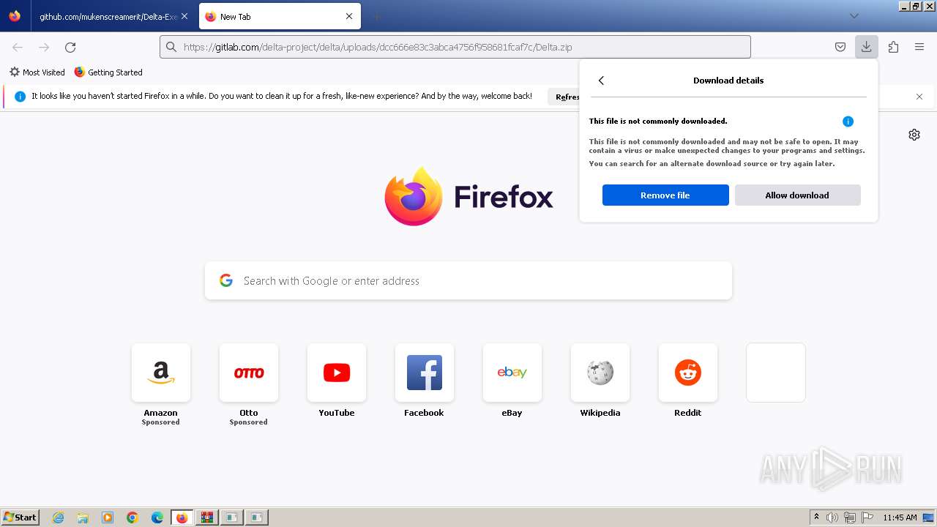937x527 pixels.
Task: Click the Refresh Firefox button in notification
Action: point(564,97)
